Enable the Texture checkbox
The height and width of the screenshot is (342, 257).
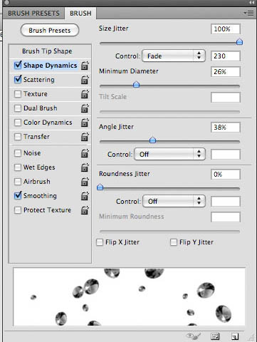[x=18, y=94]
